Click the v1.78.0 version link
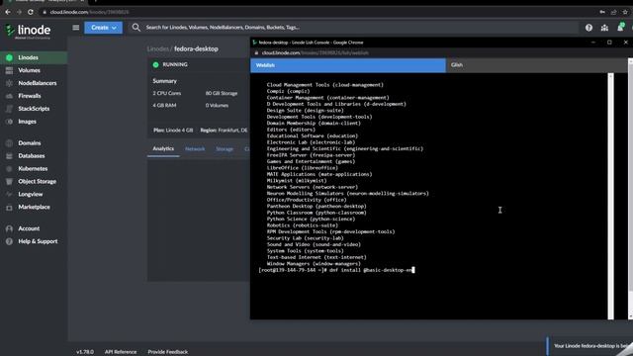 click(x=85, y=352)
